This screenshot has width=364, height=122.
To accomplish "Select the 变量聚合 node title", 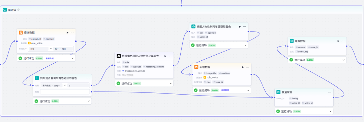I will [x=287, y=92].
